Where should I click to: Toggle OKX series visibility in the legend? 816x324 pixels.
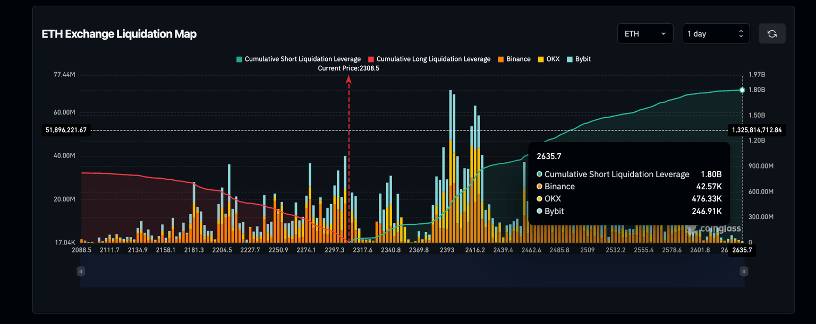(548, 59)
